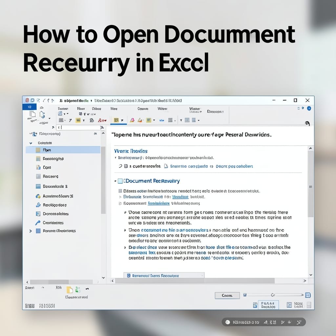Click the blue wave icon in ribbon
The height and width of the screenshot is (336, 336).
point(162,120)
